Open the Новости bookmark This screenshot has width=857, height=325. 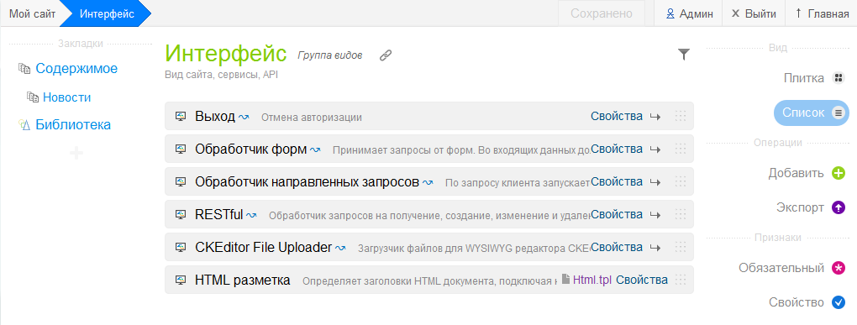click(66, 97)
